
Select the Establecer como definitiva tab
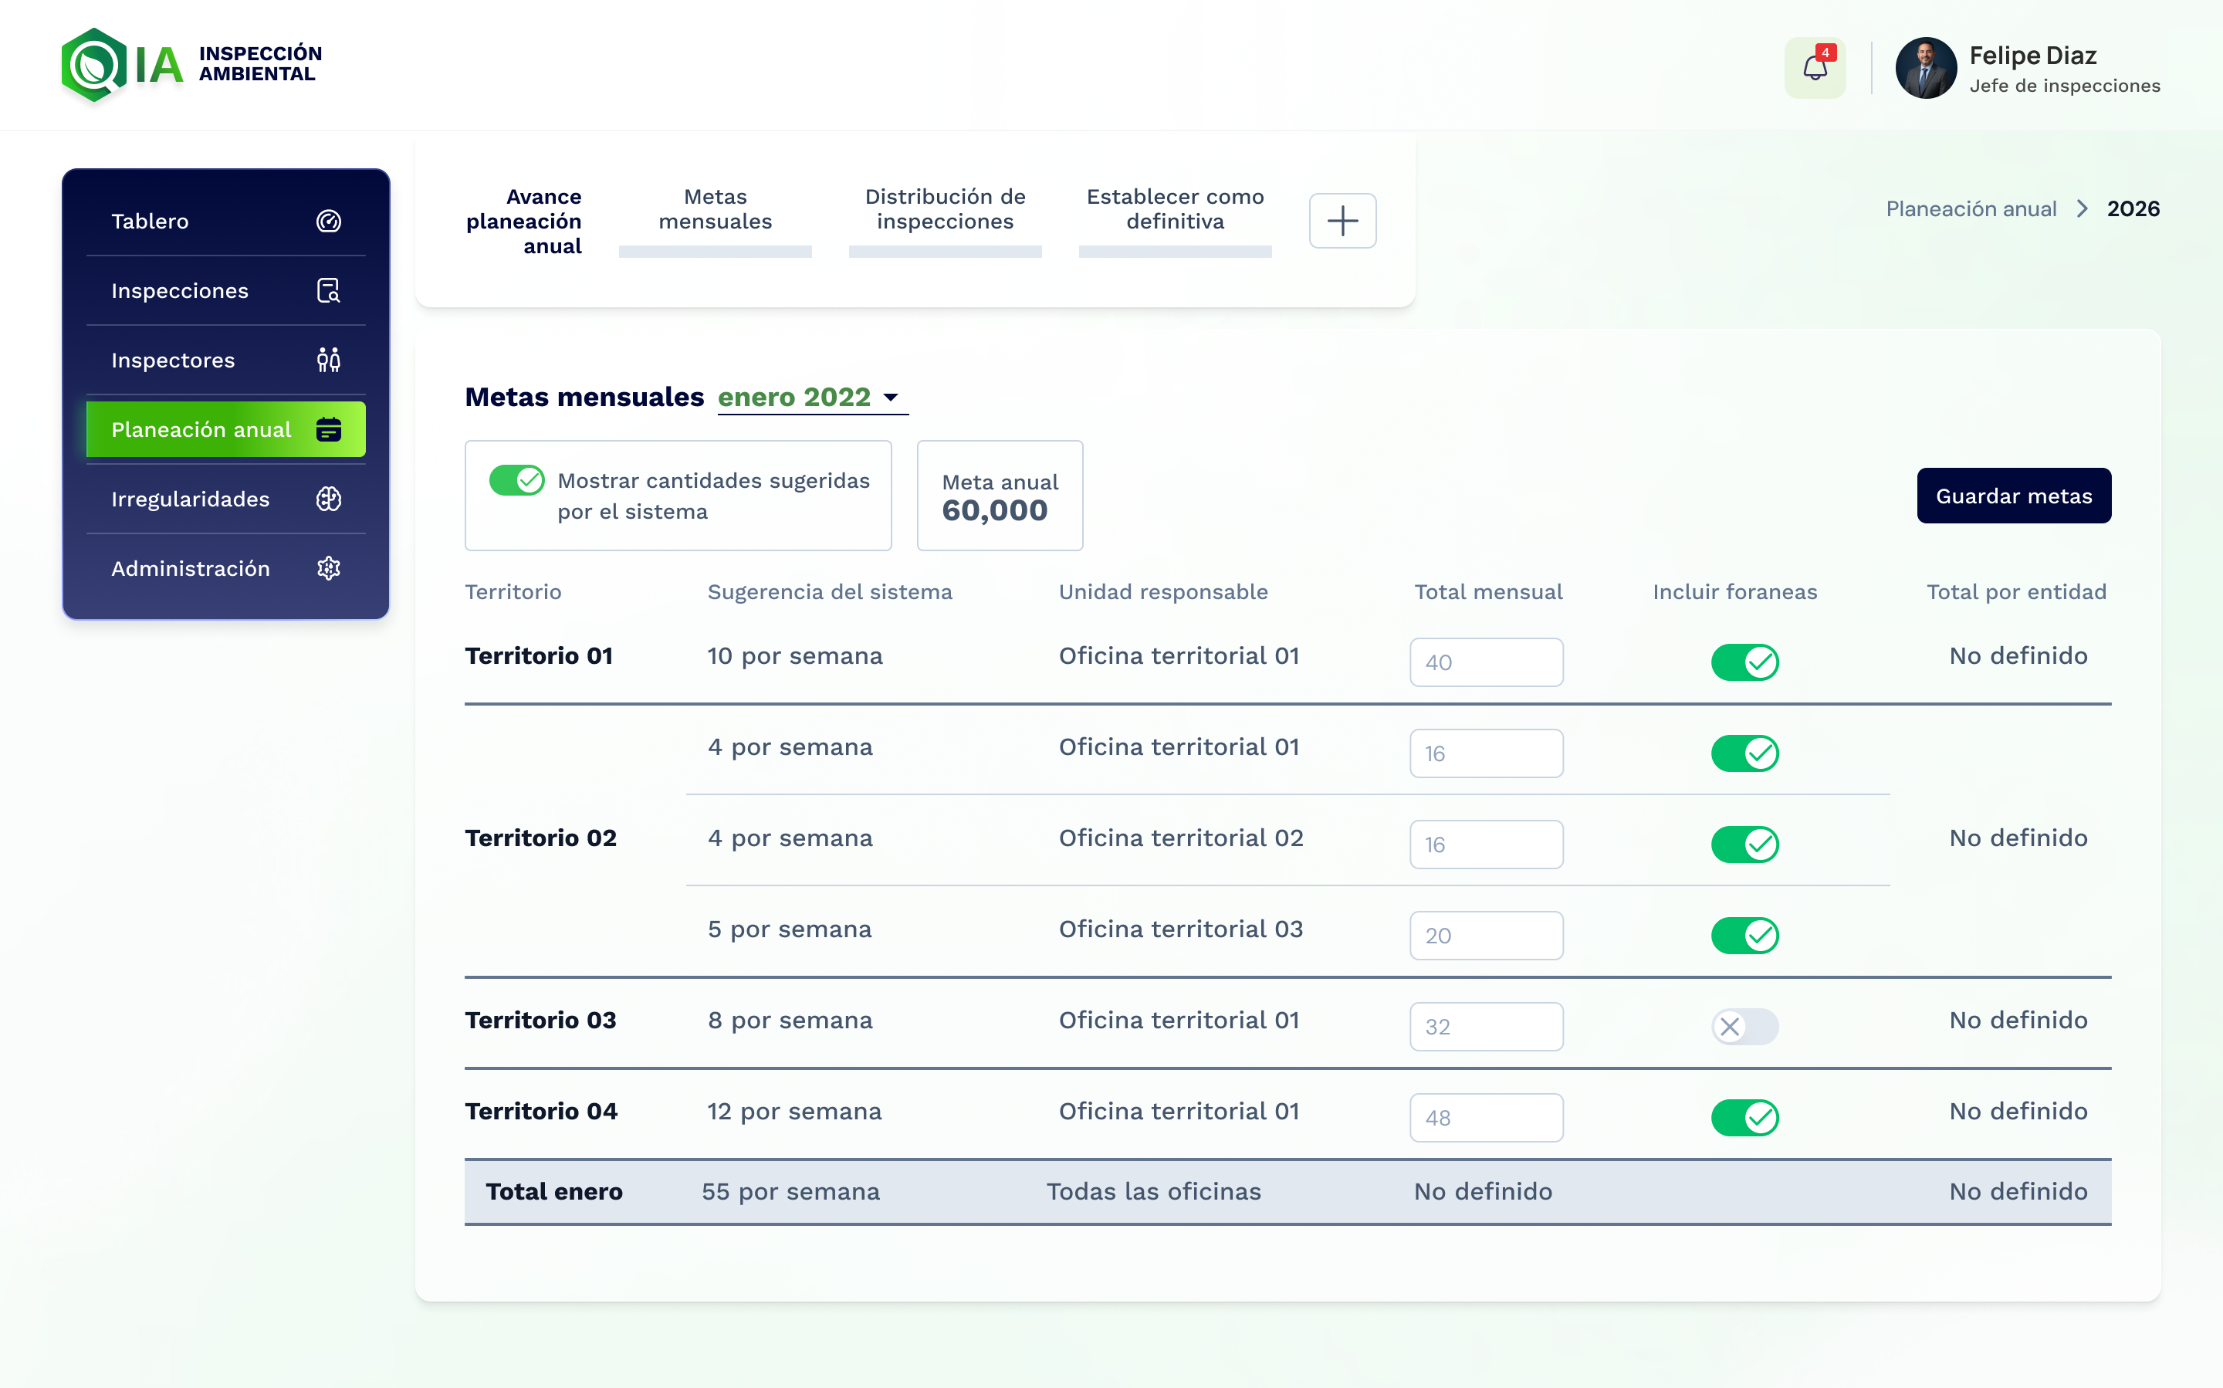point(1174,210)
